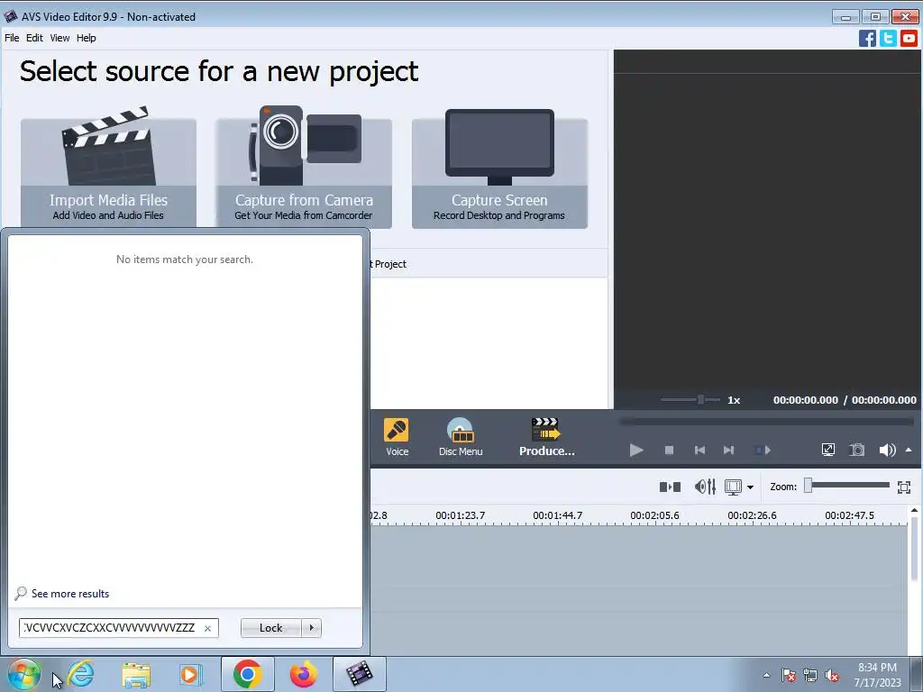Open the Help menu
923x692 pixels.
pos(86,38)
